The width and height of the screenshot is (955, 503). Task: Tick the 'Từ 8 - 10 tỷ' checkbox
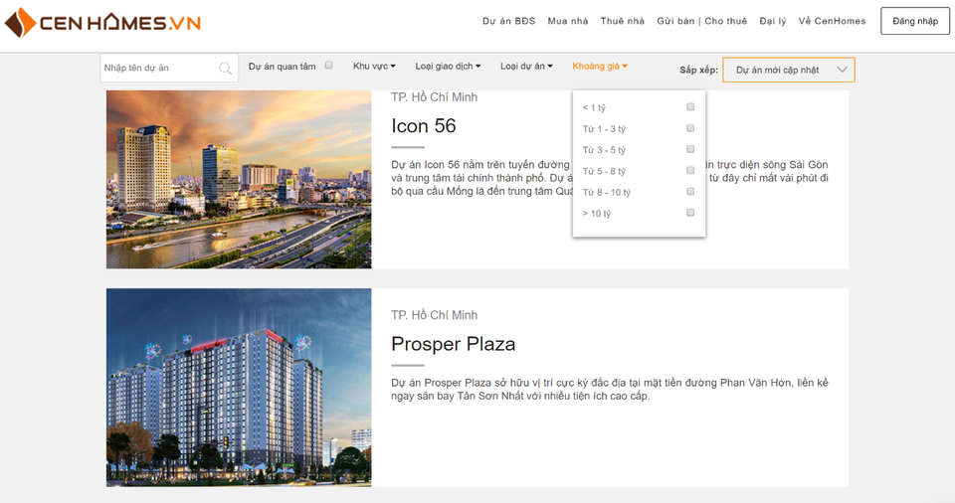(690, 191)
